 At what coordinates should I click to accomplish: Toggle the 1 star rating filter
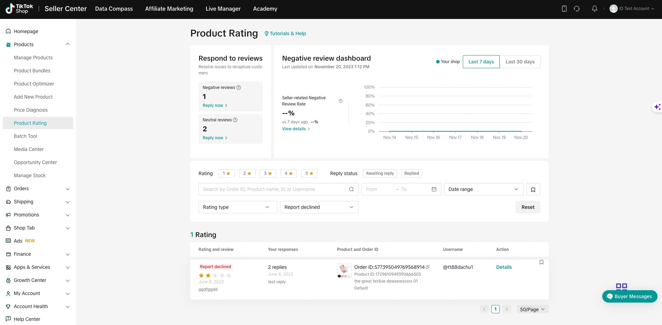click(x=227, y=173)
